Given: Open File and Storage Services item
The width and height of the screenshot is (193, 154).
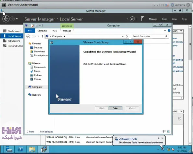Looking at the screenshot, I should pos(13,46).
